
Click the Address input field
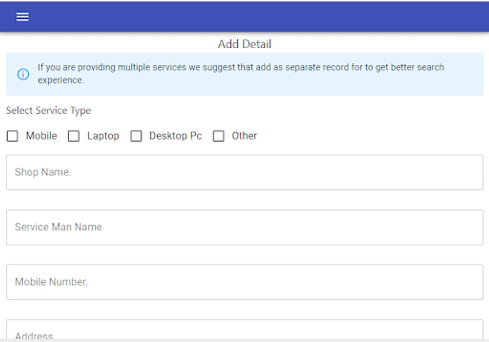244,331
